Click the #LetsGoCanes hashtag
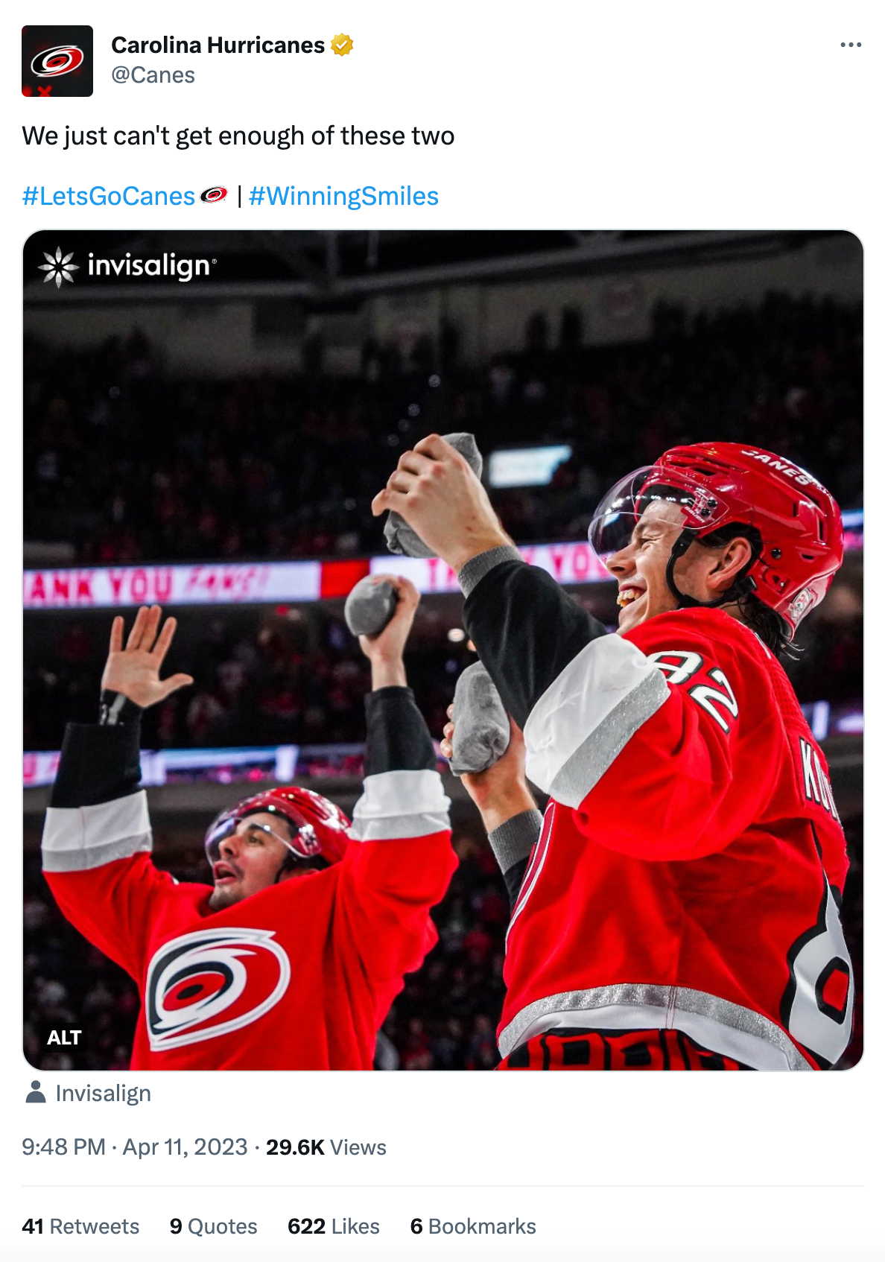Screen dimensions: 885x1262 (108, 196)
